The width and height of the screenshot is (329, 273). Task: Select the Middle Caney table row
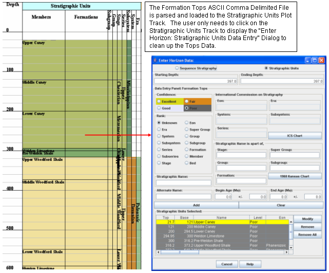tap(223, 227)
